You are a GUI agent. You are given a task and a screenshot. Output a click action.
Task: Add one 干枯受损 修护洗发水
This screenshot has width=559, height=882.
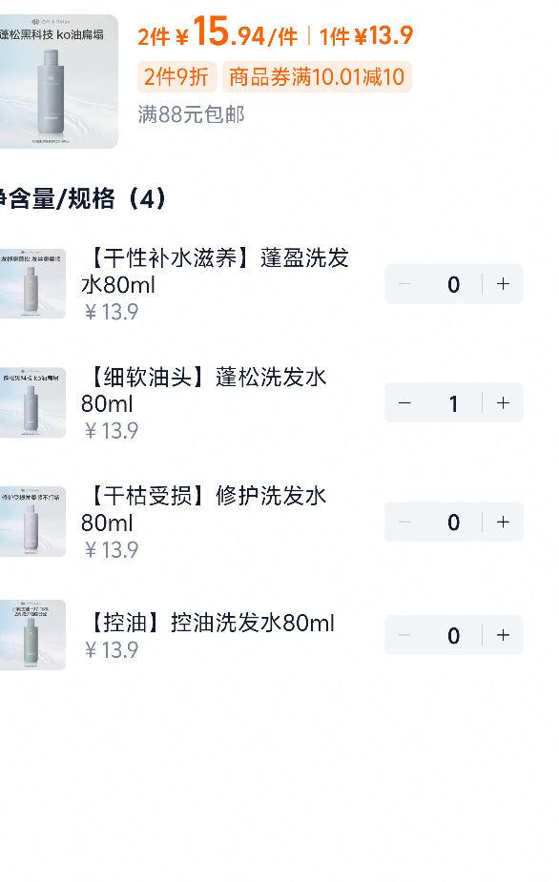504,522
